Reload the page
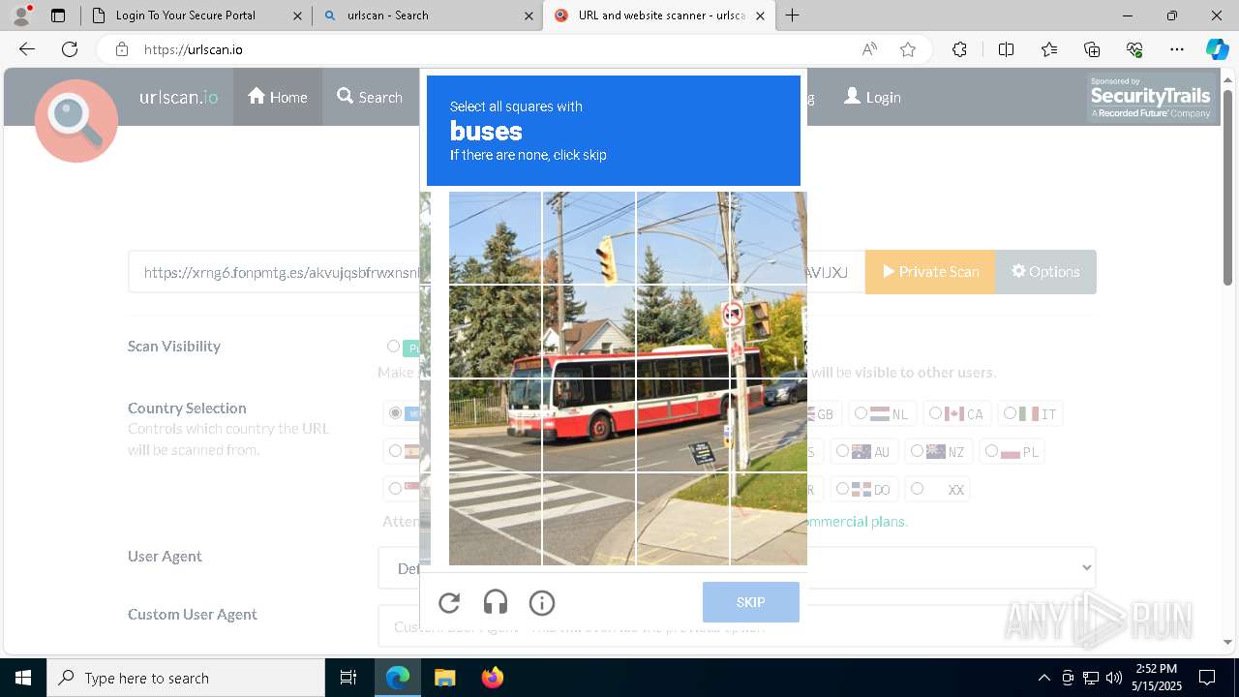Viewport: 1239px width, 697px height. click(x=70, y=49)
